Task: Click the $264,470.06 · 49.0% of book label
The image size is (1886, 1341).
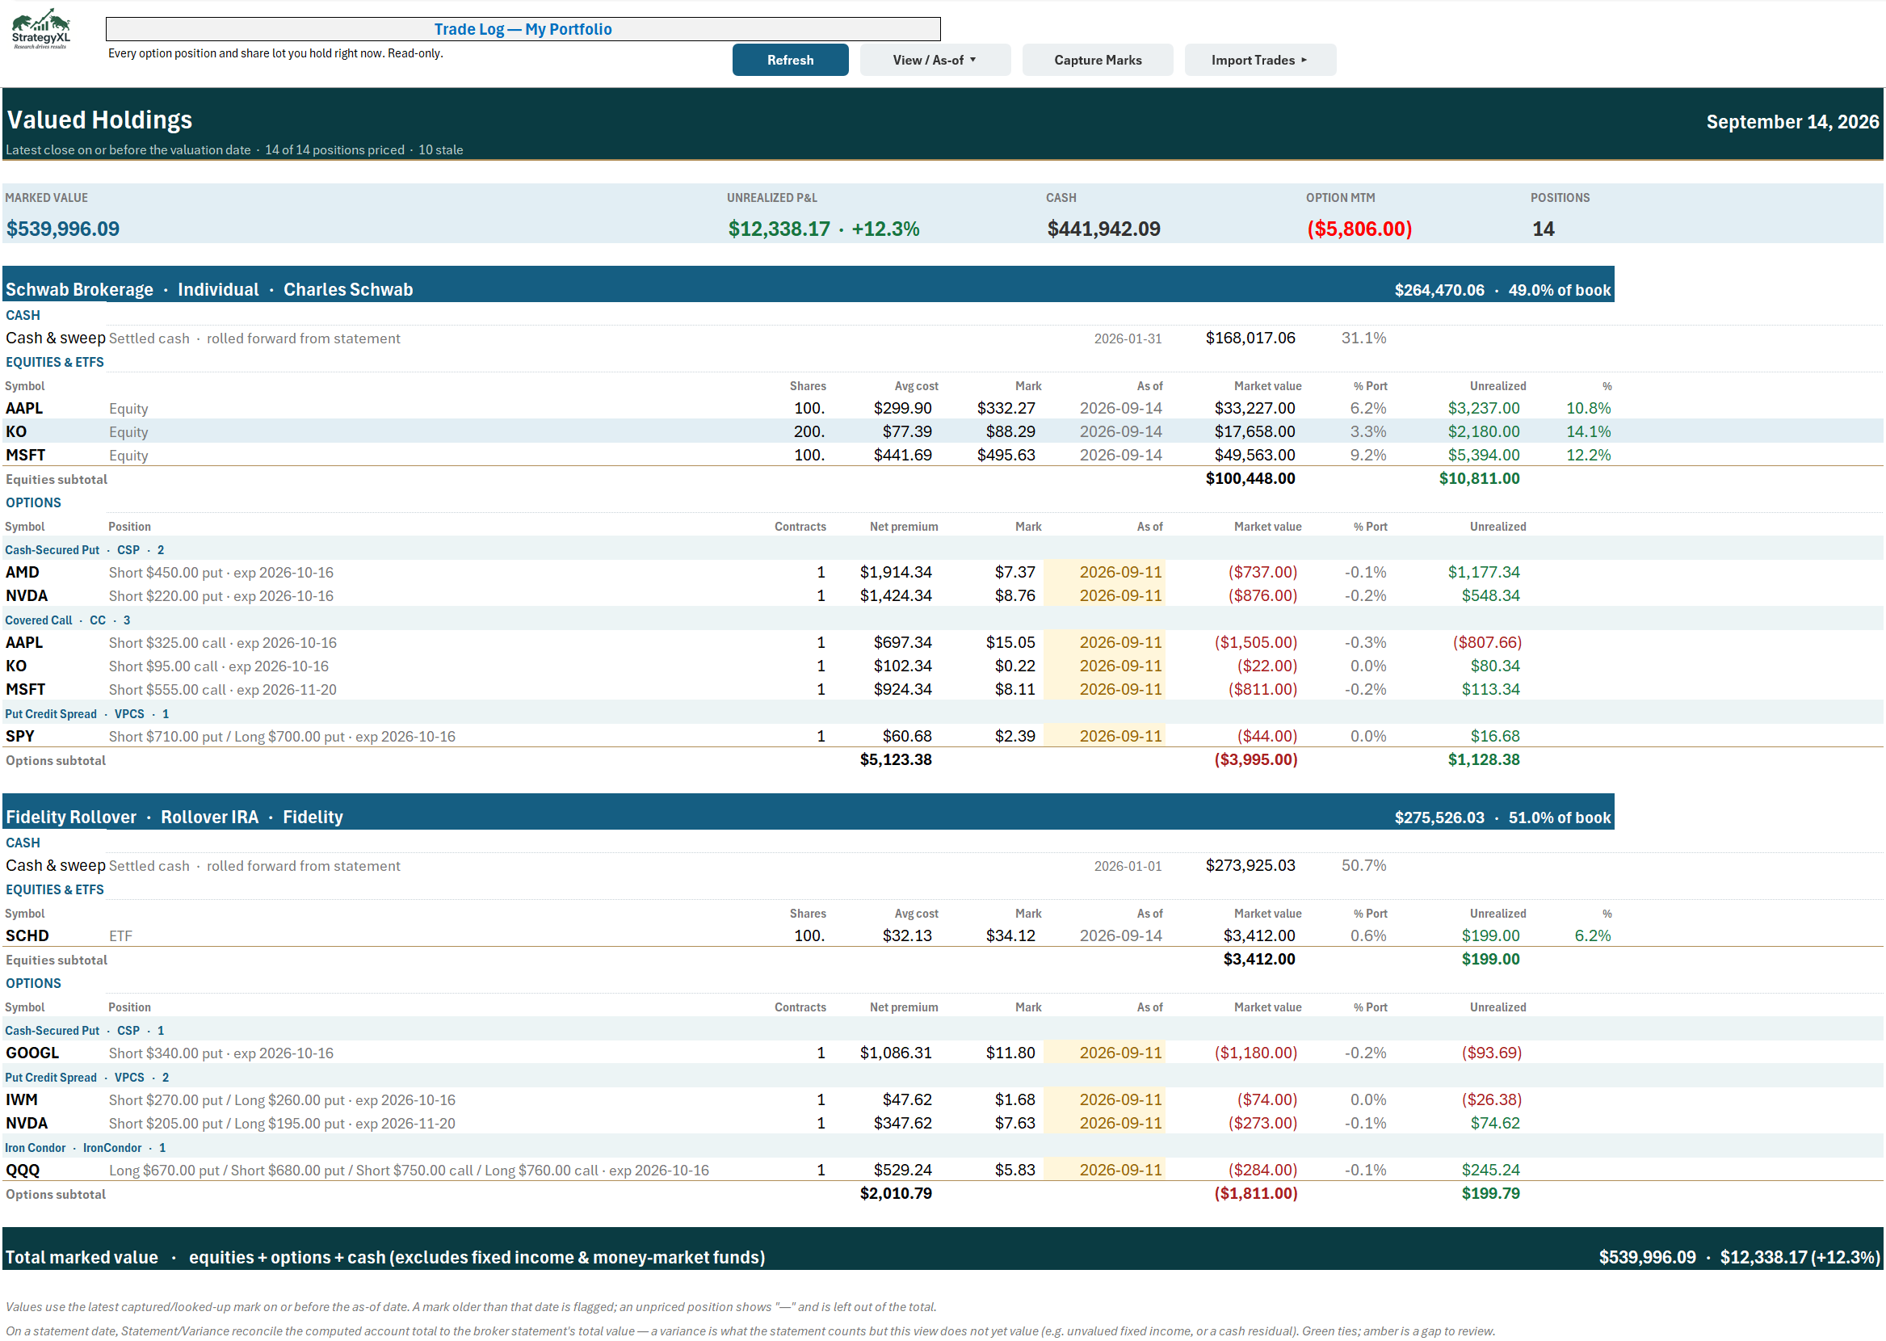Action: click(1502, 291)
